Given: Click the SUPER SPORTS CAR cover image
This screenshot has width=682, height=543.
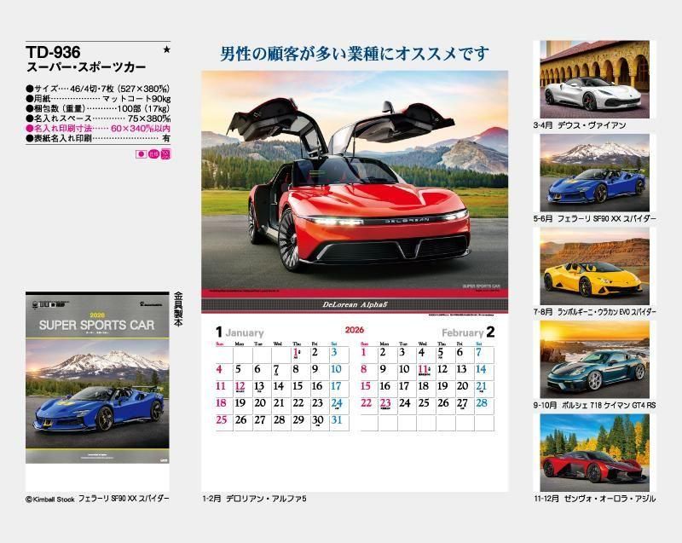Looking at the screenshot, I should (97, 378).
